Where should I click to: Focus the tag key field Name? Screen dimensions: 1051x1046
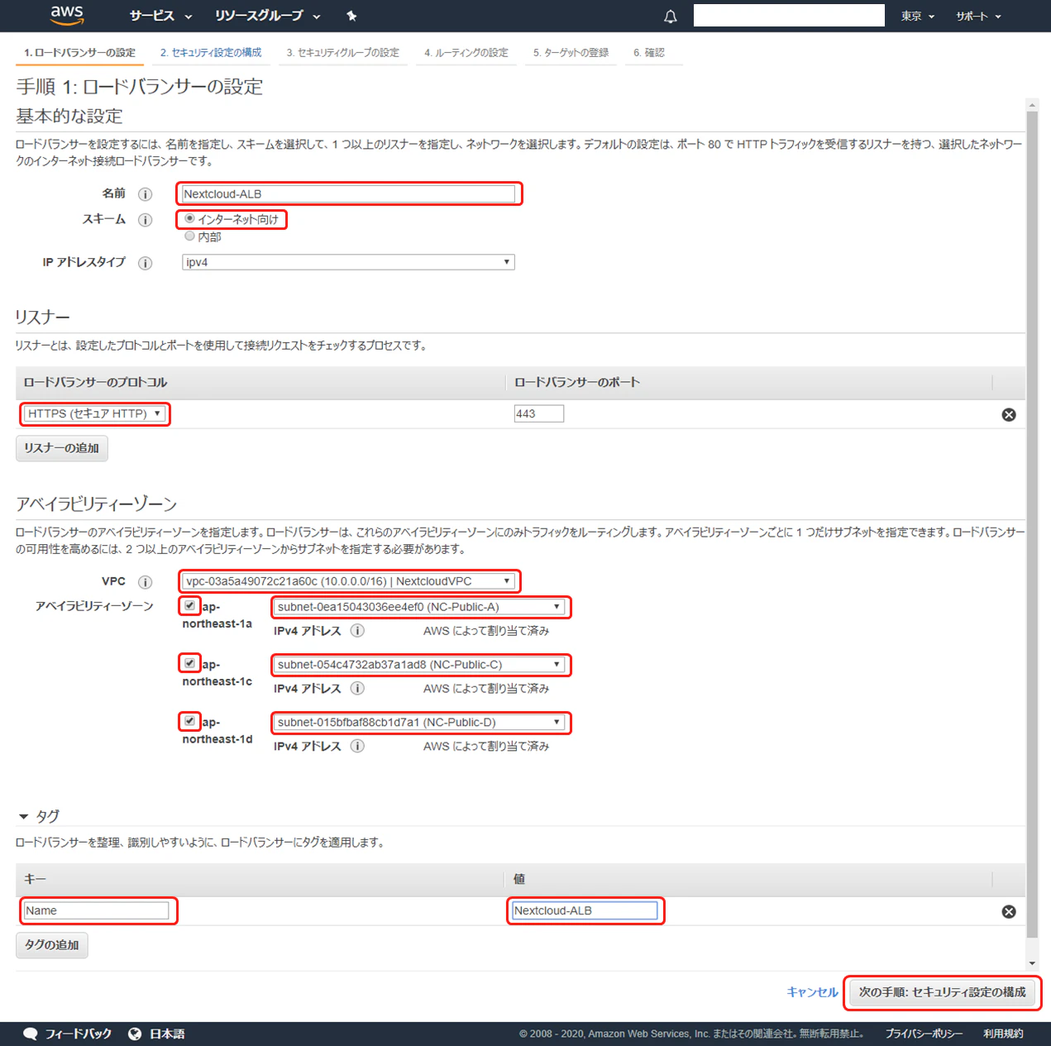tap(96, 910)
